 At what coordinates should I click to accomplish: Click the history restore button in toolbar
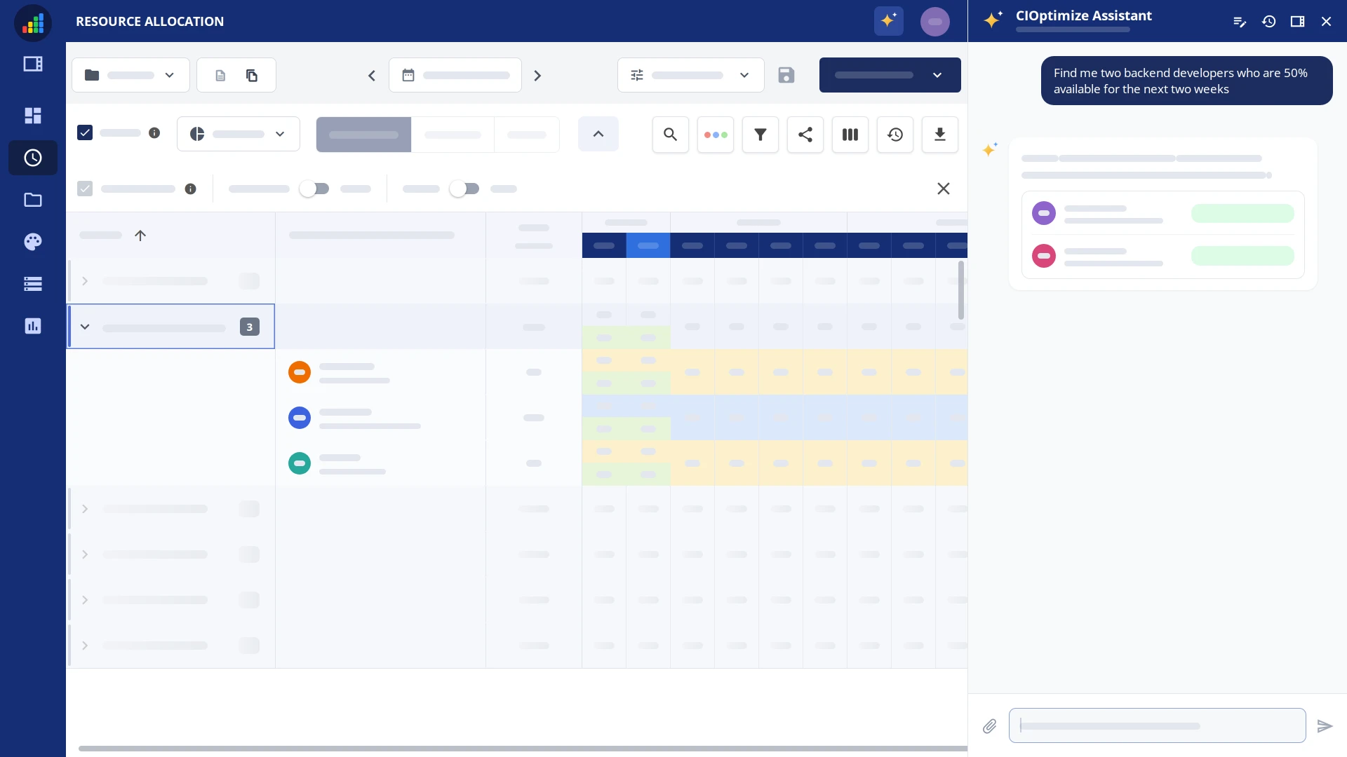895,135
